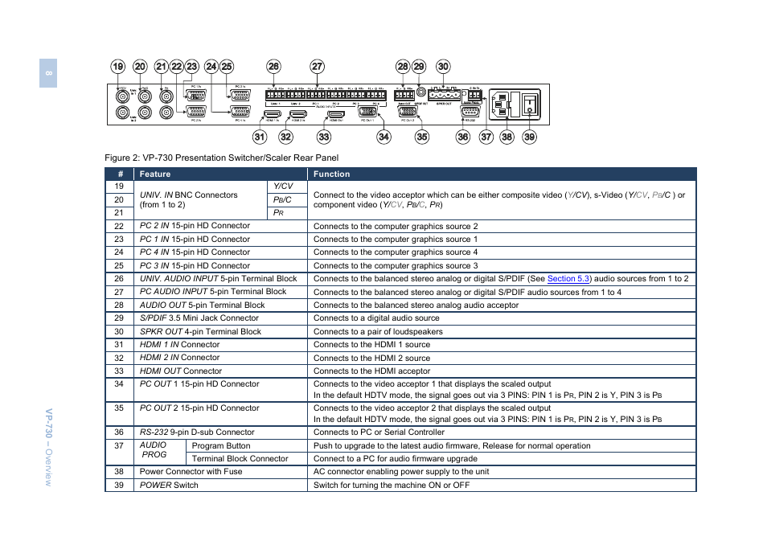Select 'PC 2 IN 15-pin HD Connector' cell
The height and width of the screenshot is (541, 767).
tap(220, 226)
